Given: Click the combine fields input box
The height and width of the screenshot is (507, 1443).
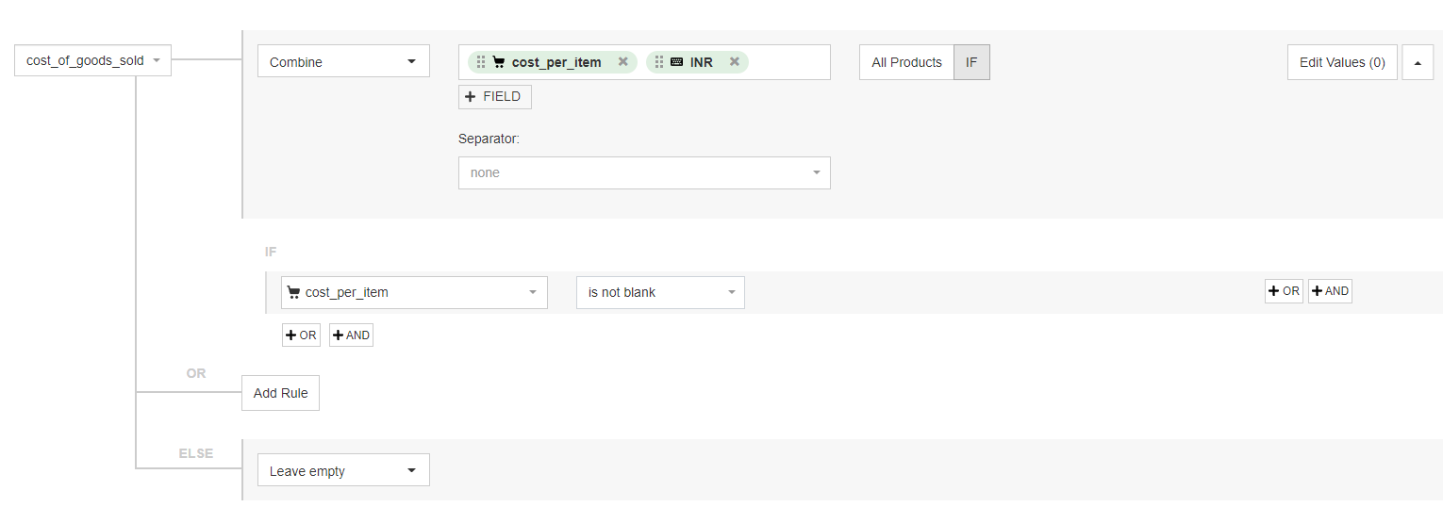Looking at the screenshot, I should tap(788, 62).
